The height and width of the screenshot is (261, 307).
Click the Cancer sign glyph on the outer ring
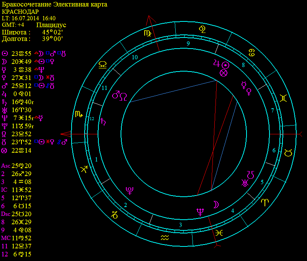tap(251, 52)
